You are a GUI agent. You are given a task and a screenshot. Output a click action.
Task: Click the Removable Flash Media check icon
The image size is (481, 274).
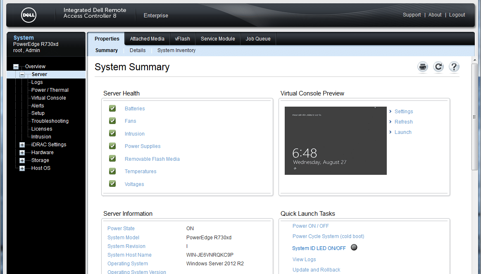click(x=112, y=159)
